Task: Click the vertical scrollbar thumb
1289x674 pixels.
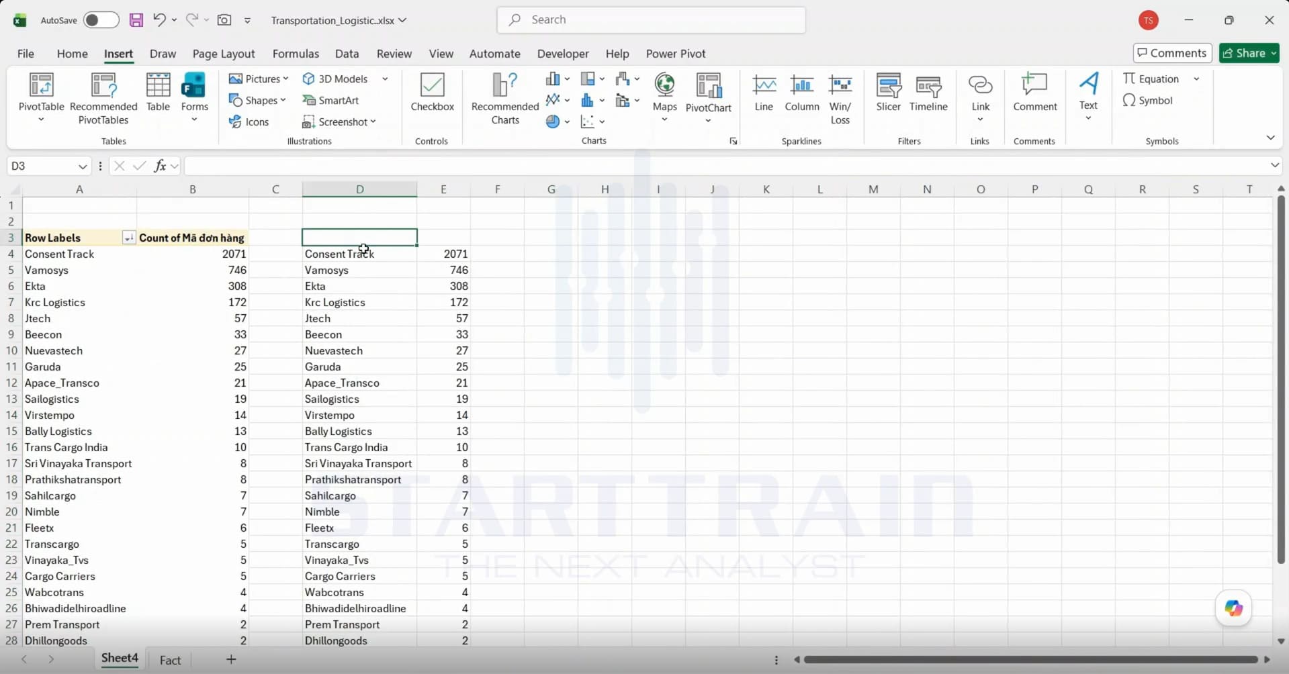Action: [x=1281, y=379]
